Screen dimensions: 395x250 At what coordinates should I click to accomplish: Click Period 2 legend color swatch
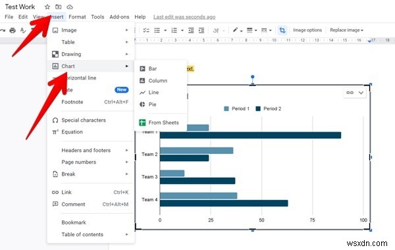[258, 109]
